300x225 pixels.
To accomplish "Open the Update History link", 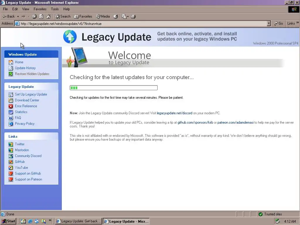I will (x=25, y=68).
